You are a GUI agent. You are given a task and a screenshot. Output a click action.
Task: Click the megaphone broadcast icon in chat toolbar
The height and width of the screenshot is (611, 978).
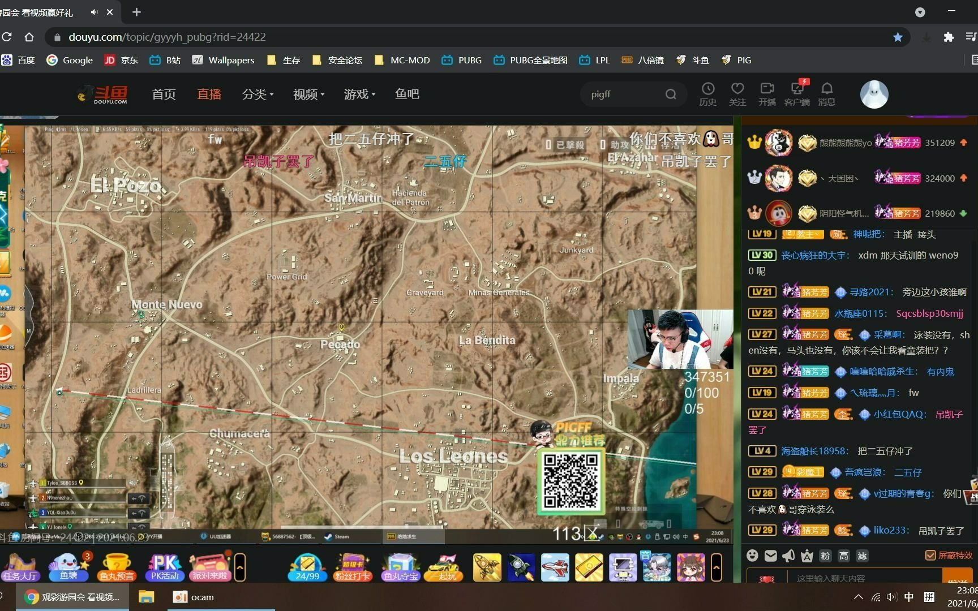pyautogui.click(x=789, y=556)
